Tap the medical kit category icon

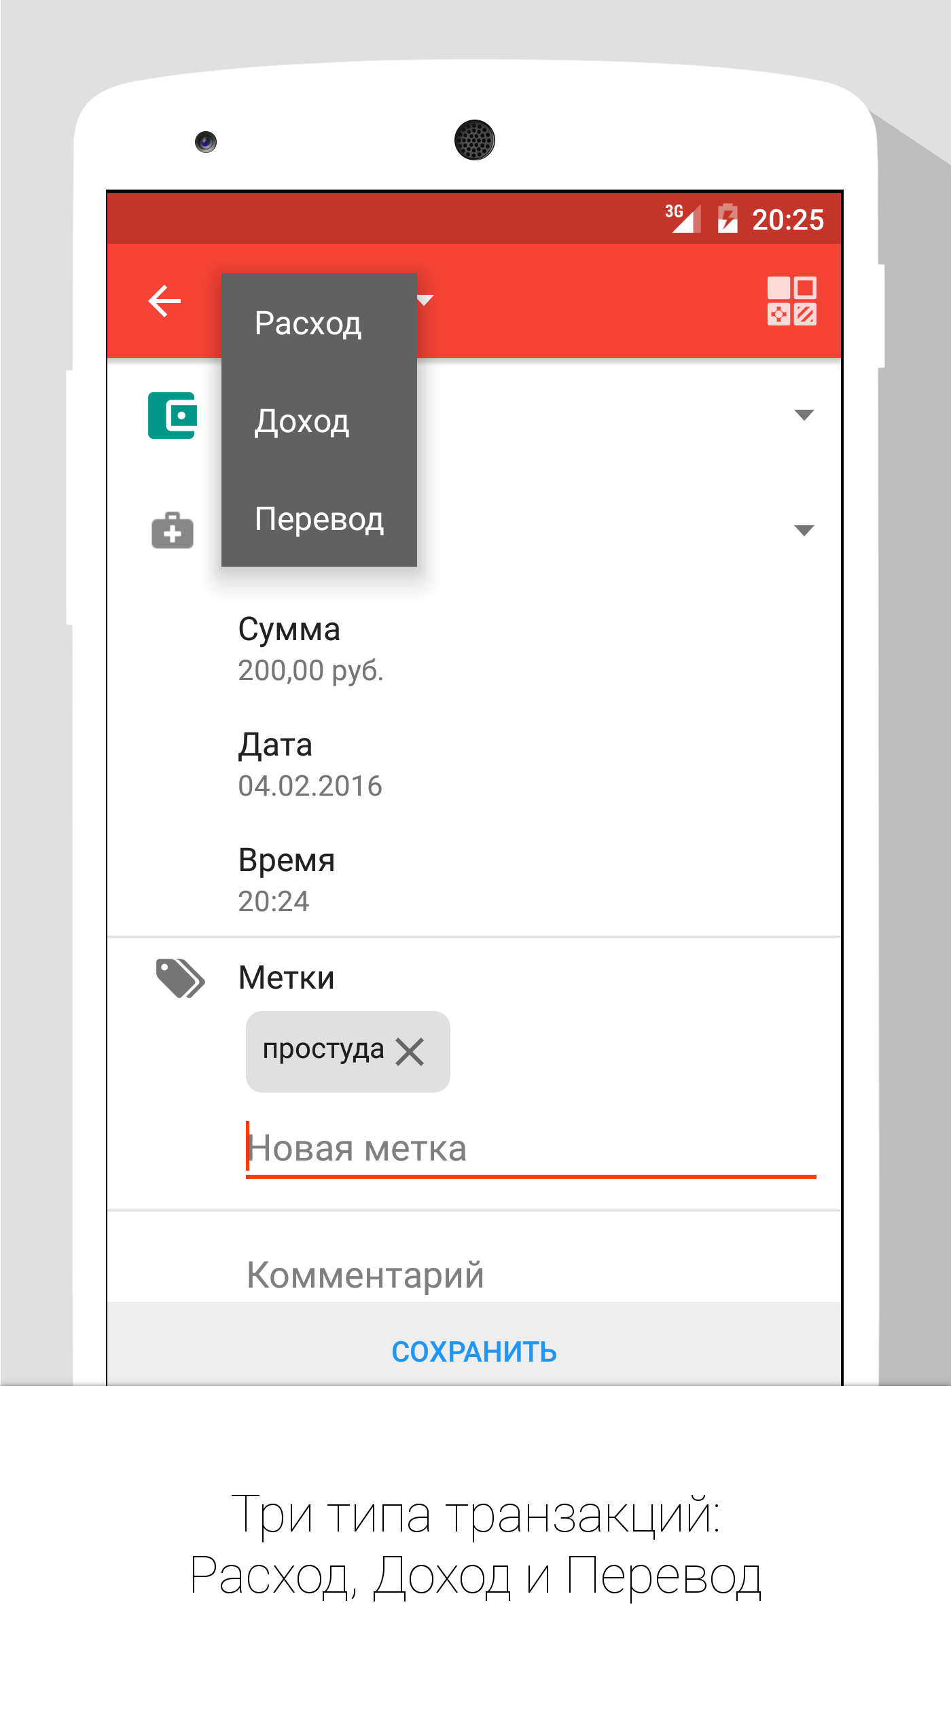click(173, 531)
